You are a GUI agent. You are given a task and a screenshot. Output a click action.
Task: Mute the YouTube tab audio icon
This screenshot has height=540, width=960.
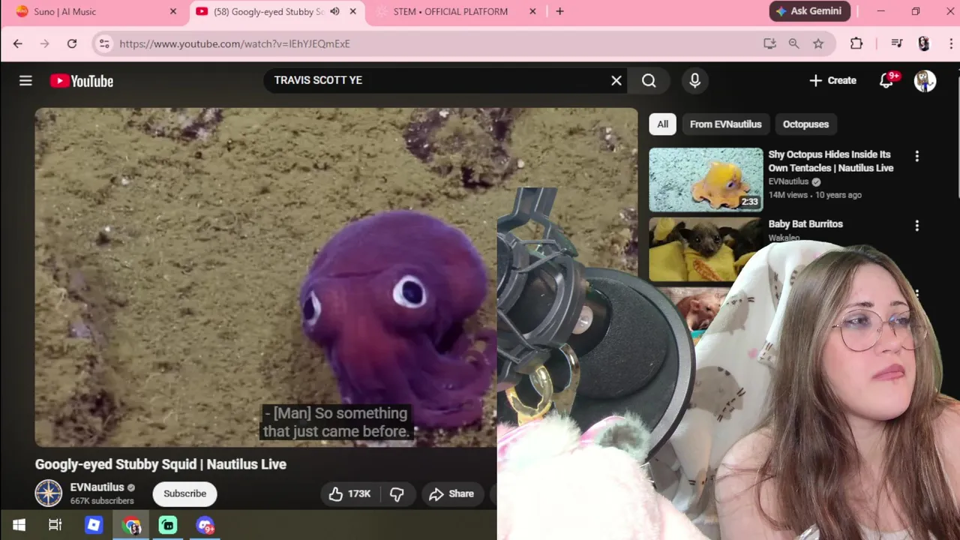click(334, 11)
